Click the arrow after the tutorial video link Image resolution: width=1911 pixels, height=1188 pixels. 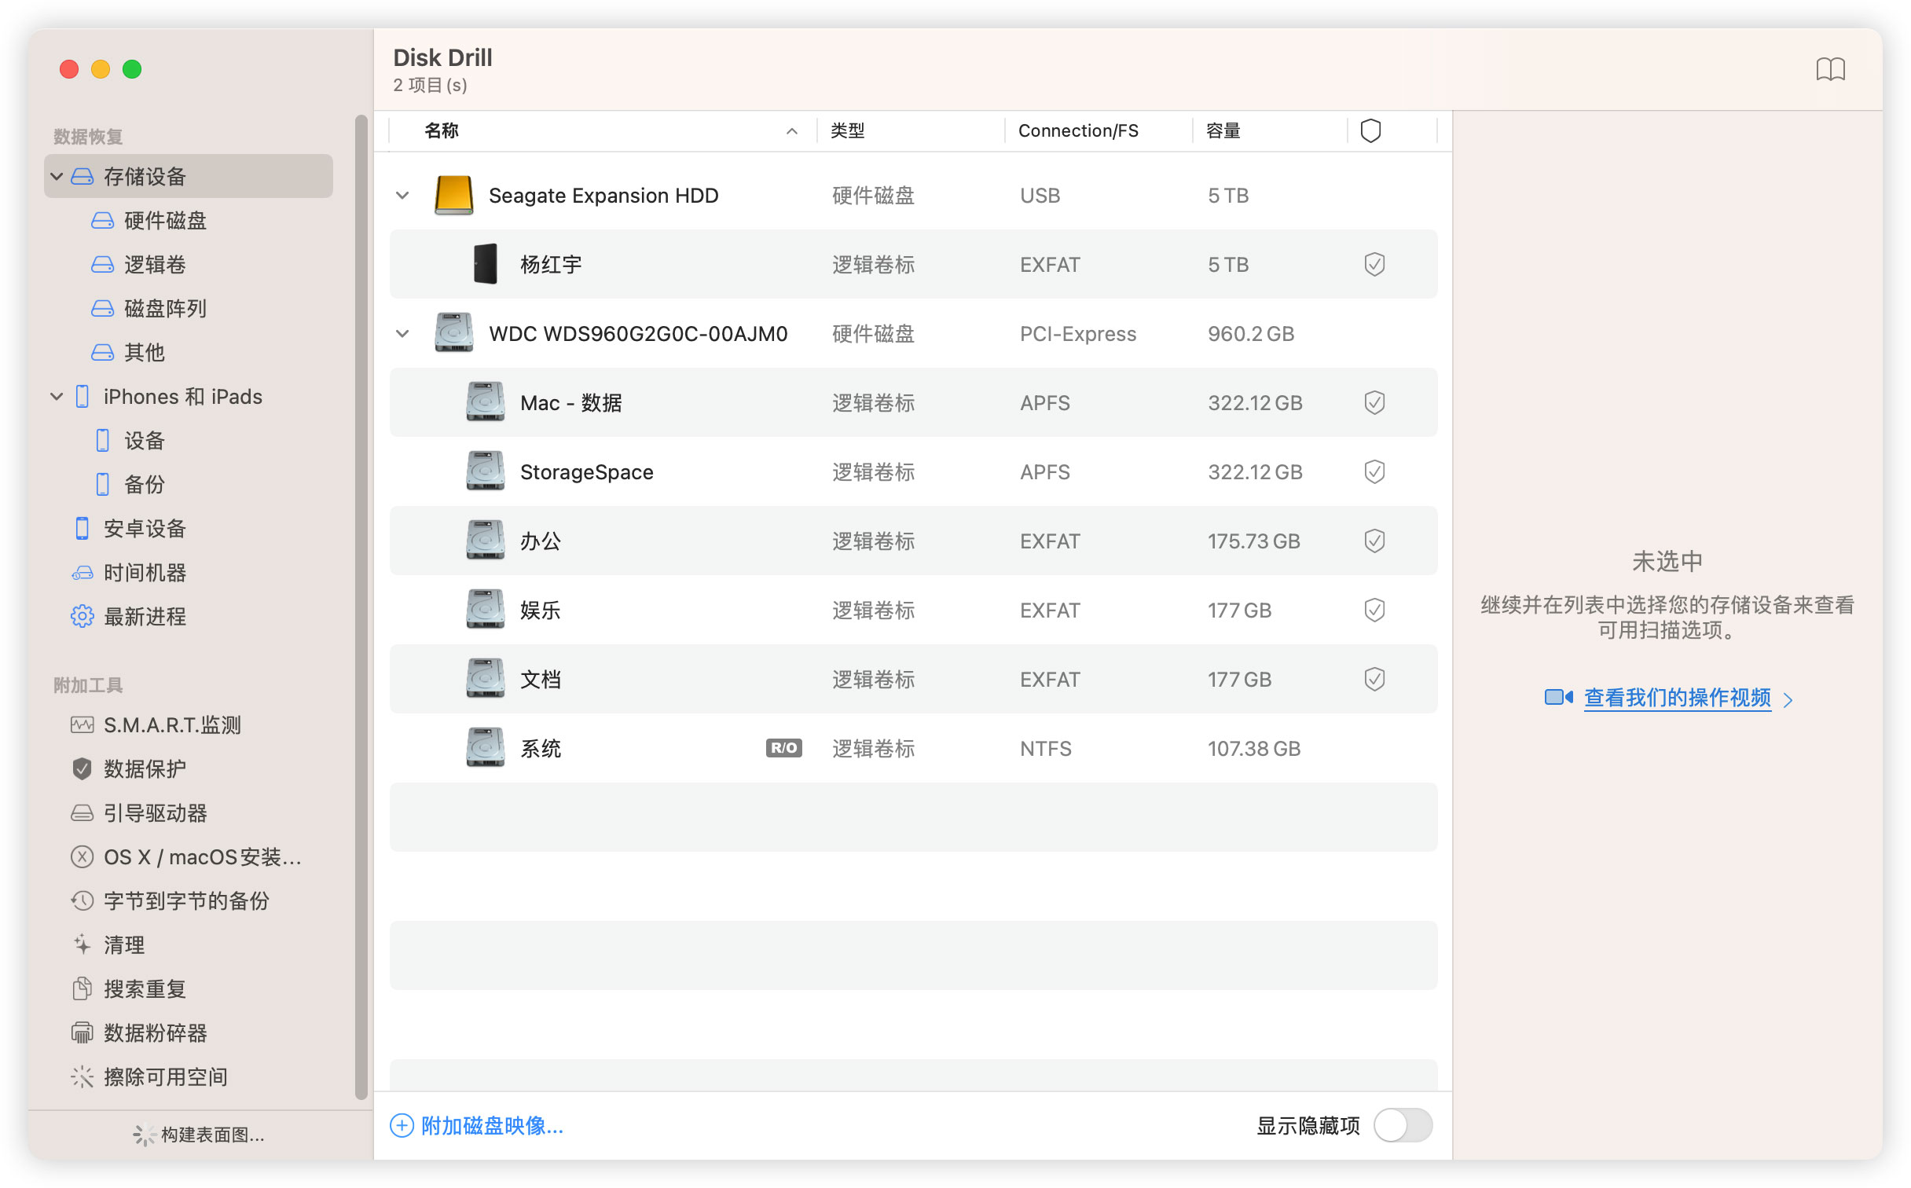tap(1788, 699)
